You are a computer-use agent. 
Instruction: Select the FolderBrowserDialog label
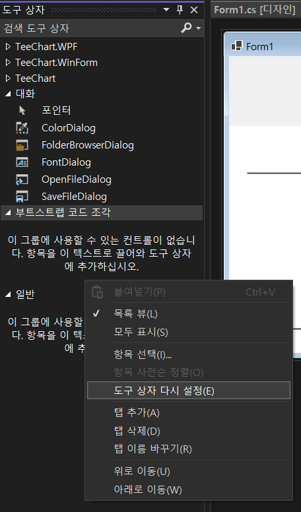click(88, 145)
